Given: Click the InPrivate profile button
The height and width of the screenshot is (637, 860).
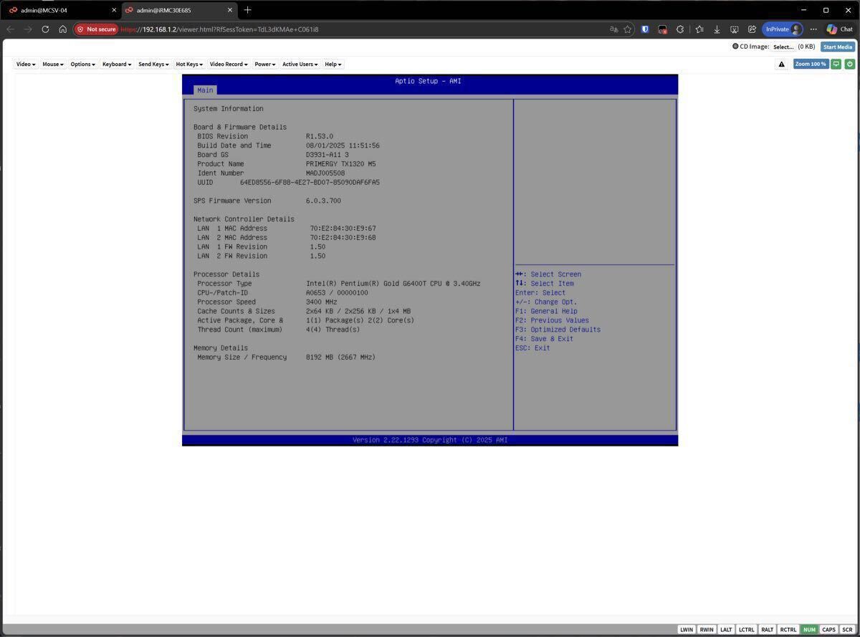Looking at the screenshot, I should tap(783, 29).
